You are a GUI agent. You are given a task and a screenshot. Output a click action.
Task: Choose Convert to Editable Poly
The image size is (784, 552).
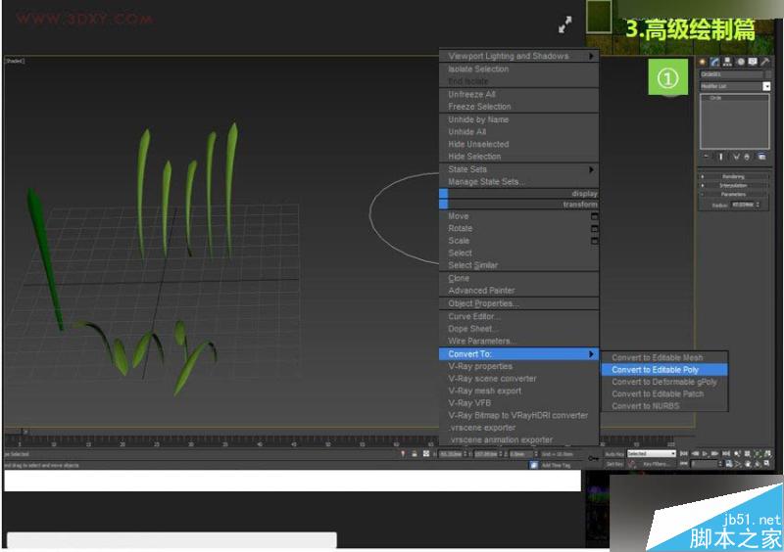click(x=664, y=370)
